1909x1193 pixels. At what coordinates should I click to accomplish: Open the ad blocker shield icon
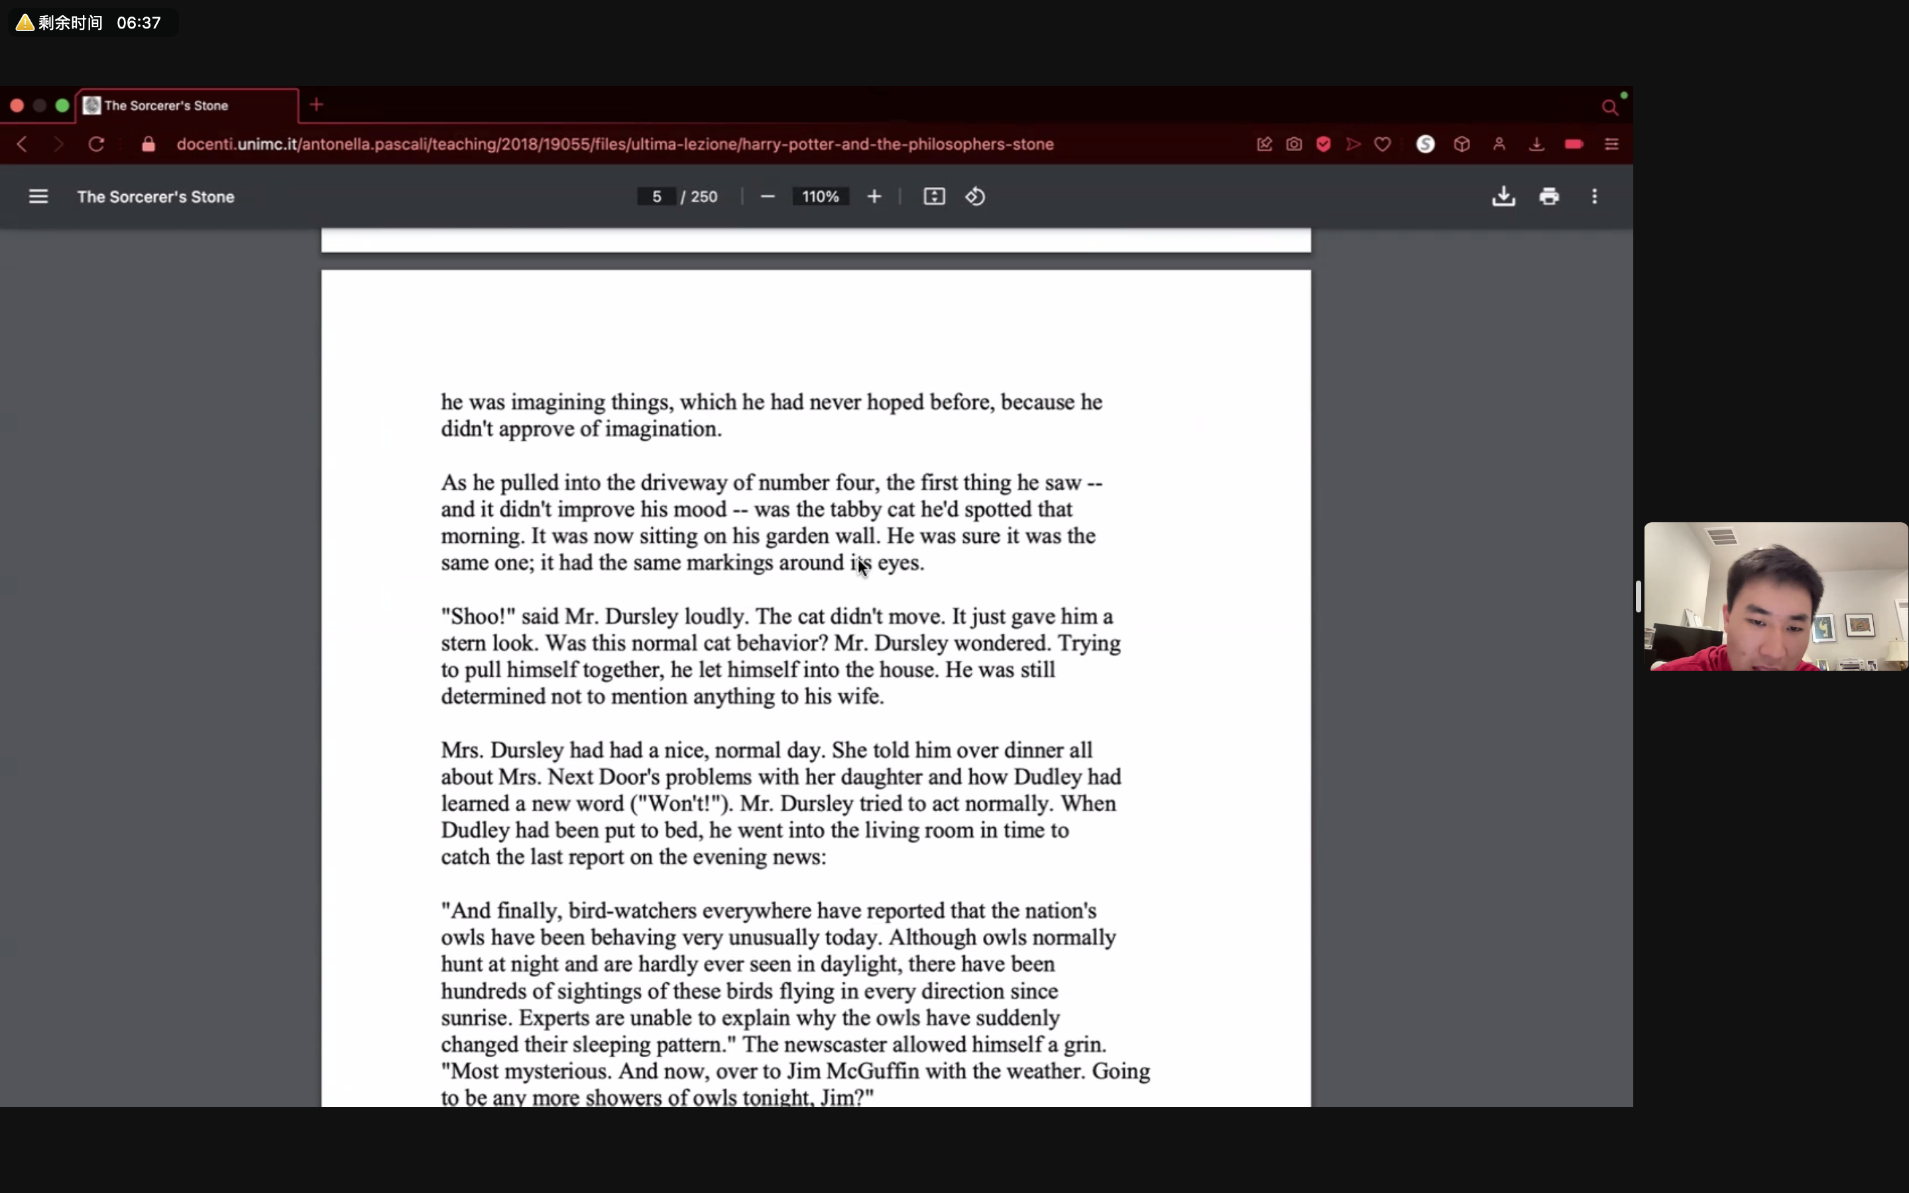point(1324,144)
